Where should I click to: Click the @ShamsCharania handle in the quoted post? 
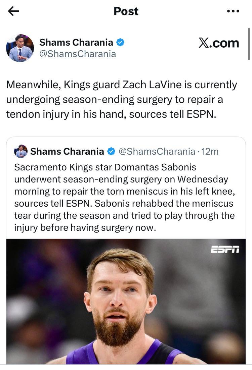tap(157, 152)
